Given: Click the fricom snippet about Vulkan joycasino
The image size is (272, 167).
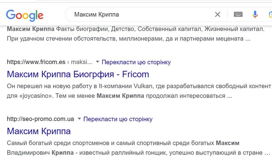Looking at the screenshot, I should pos(139,91).
